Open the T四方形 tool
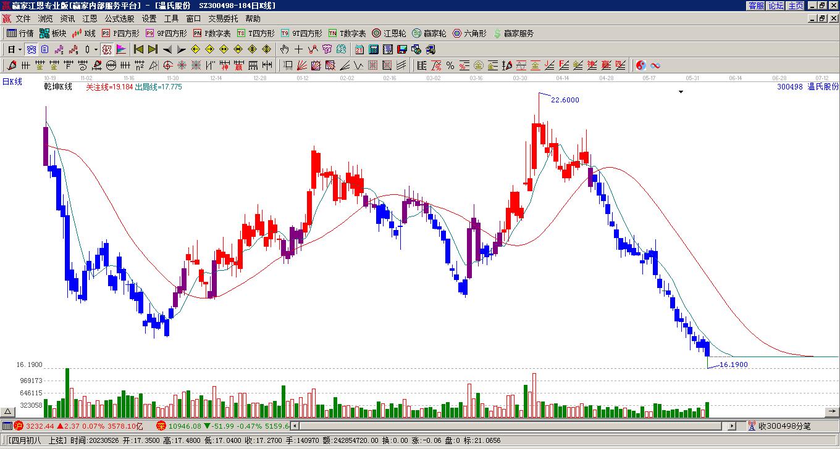Image resolution: width=840 pixels, height=449 pixels. click(x=256, y=33)
